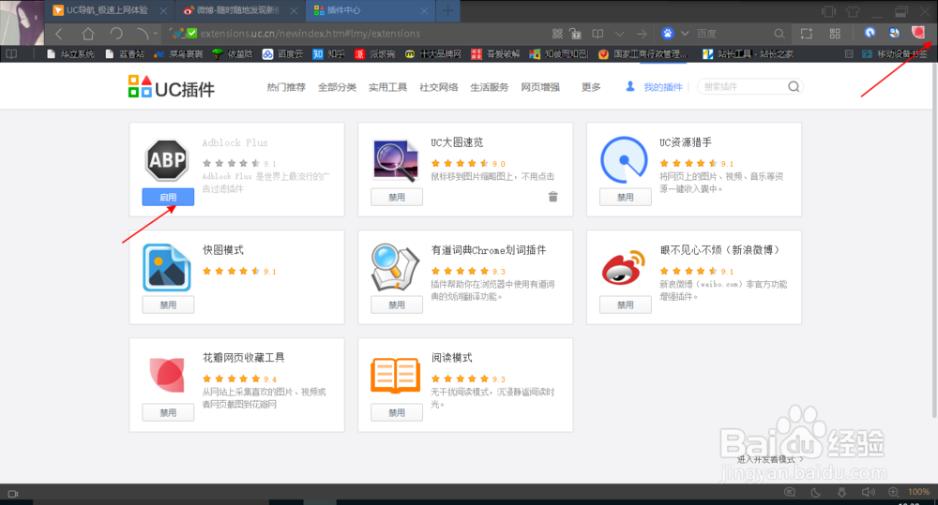Click the UC资源猎手 blue circle icon
This screenshot has width=938, height=505.
point(624,159)
